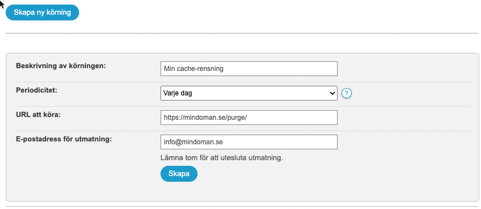The image size is (481, 209).
Task: Expand the chevron arrow of Periodicitet select
Action: 332,93
